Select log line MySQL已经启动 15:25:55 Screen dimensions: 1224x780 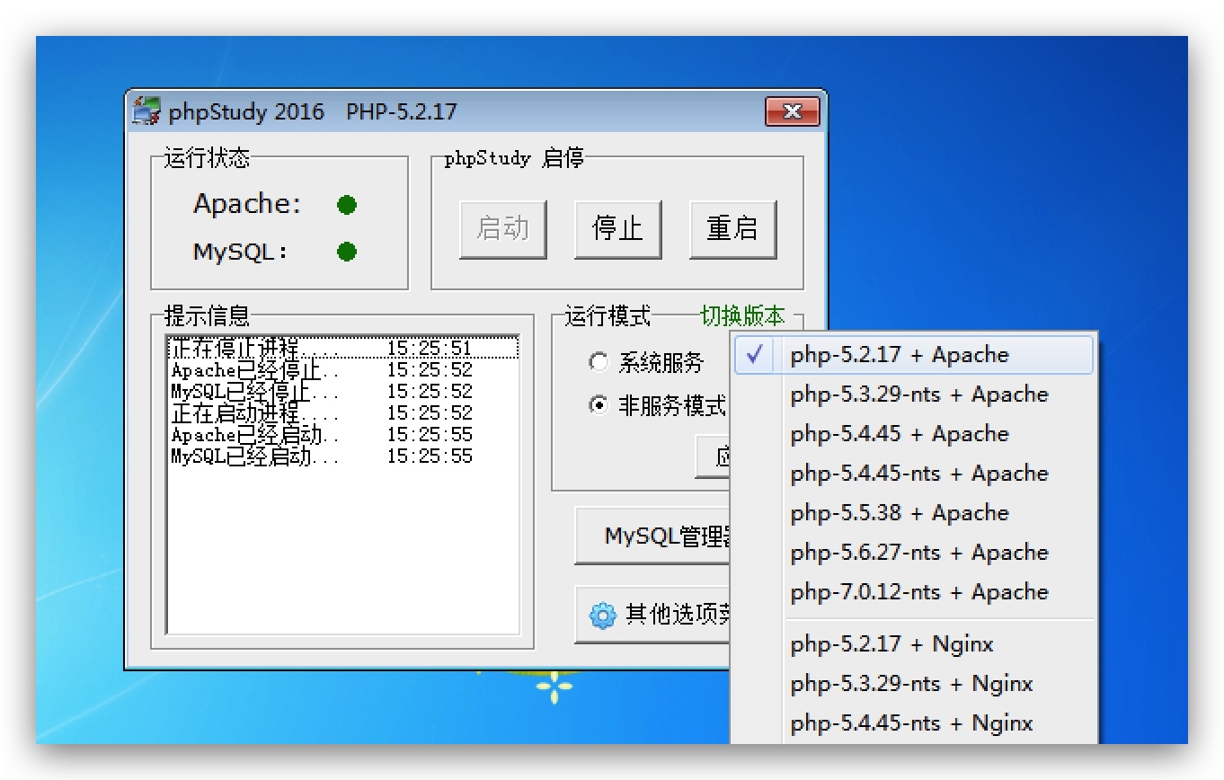click(x=343, y=456)
